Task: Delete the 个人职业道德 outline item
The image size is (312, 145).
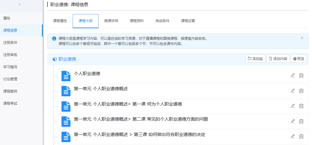Action: (301, 75)
